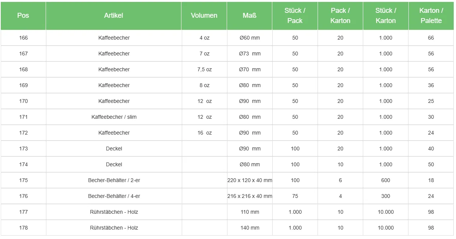Select the 'Ø60 mm' size cell

[250, 38]
